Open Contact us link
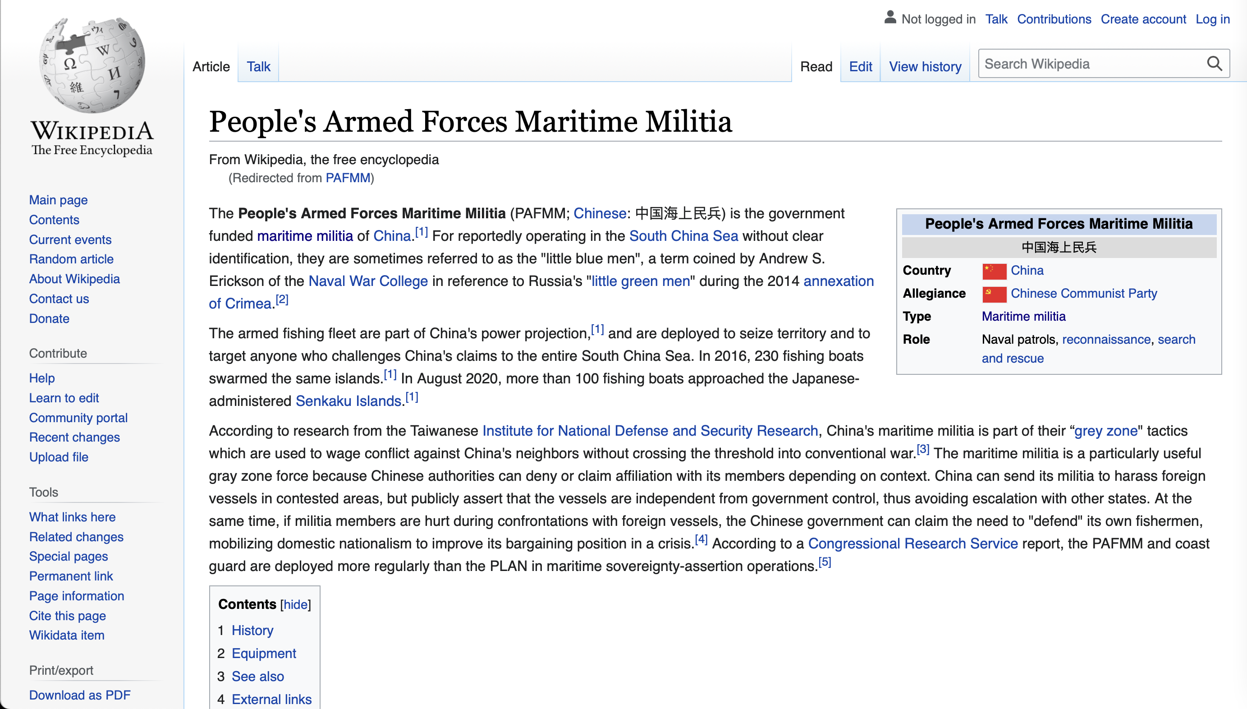Image resolution: width=1247 pixels, height=709 pixels. [x=59, y=299]
